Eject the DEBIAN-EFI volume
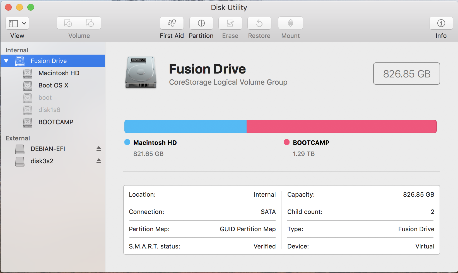 coord(99,148)
